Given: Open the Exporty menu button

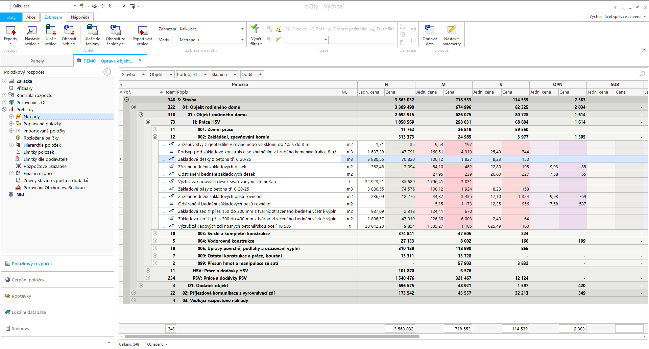Looking at the screenshot, I should coord(10,35).
